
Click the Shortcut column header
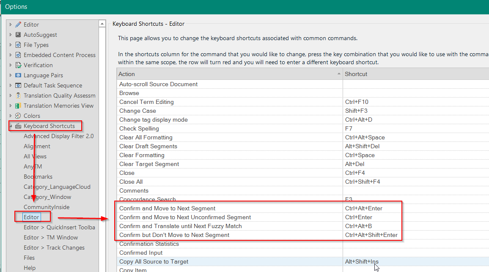click(416, 74)
